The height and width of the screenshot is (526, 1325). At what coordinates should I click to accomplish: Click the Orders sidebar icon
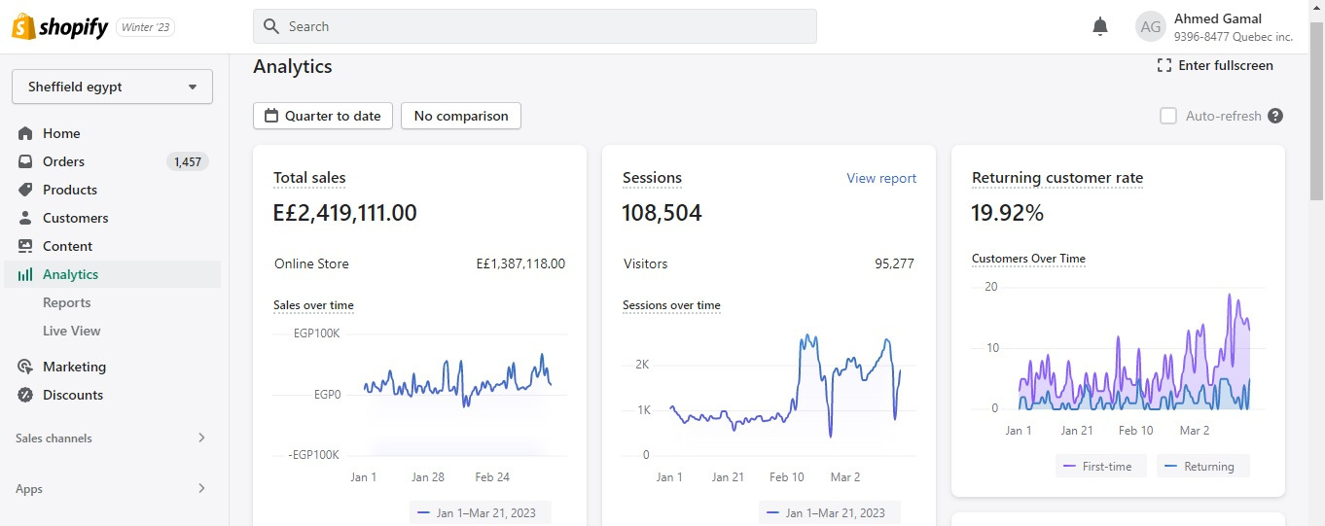pos(25,161)
